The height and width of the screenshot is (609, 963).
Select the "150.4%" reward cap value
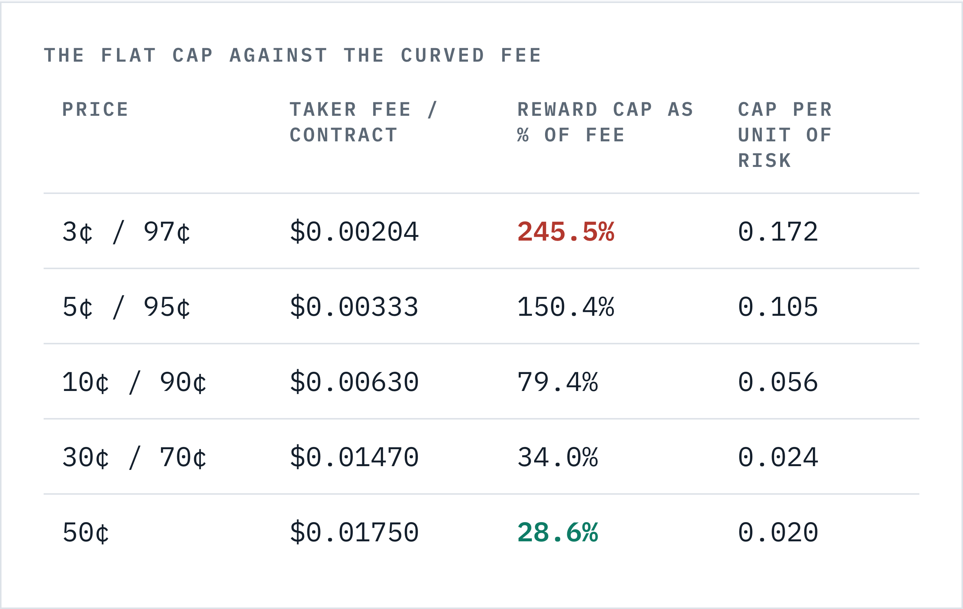coord(565,307)
